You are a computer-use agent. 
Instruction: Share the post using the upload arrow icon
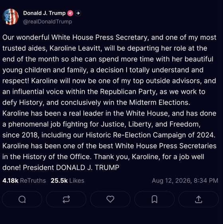tap(199, 199)
